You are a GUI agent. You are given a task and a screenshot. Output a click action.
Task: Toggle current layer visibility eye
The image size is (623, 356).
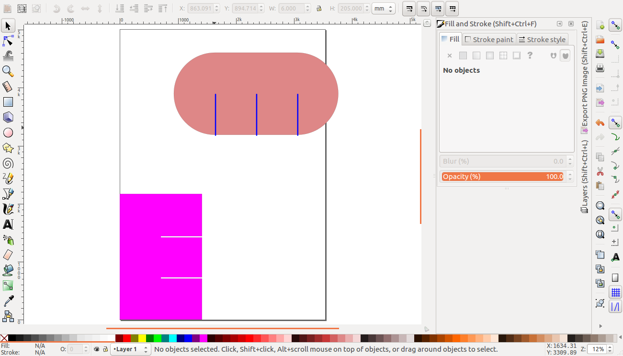[97, 349]
